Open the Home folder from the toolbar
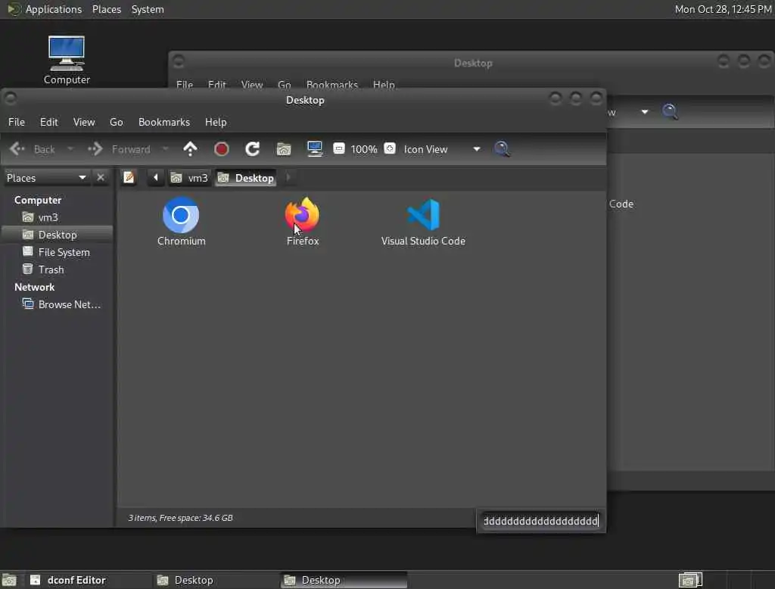 284,149
